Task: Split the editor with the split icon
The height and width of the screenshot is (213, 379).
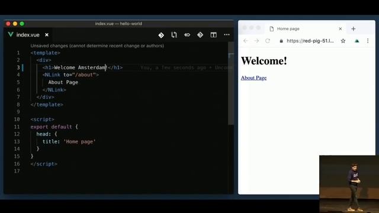Action: point(213,35)
